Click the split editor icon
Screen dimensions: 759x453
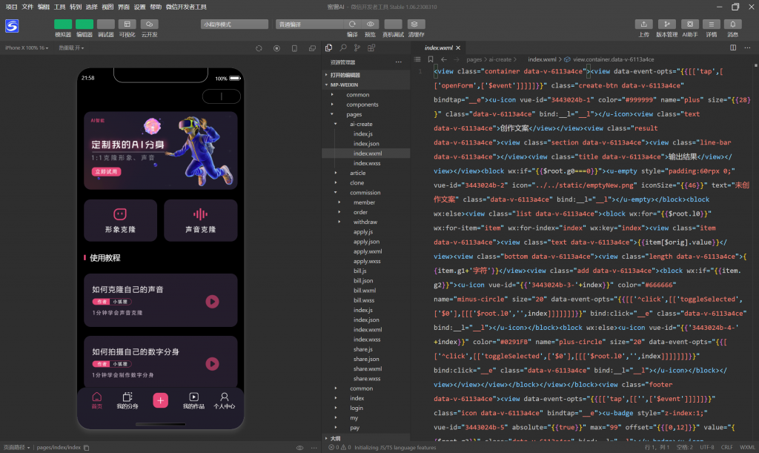733,48
